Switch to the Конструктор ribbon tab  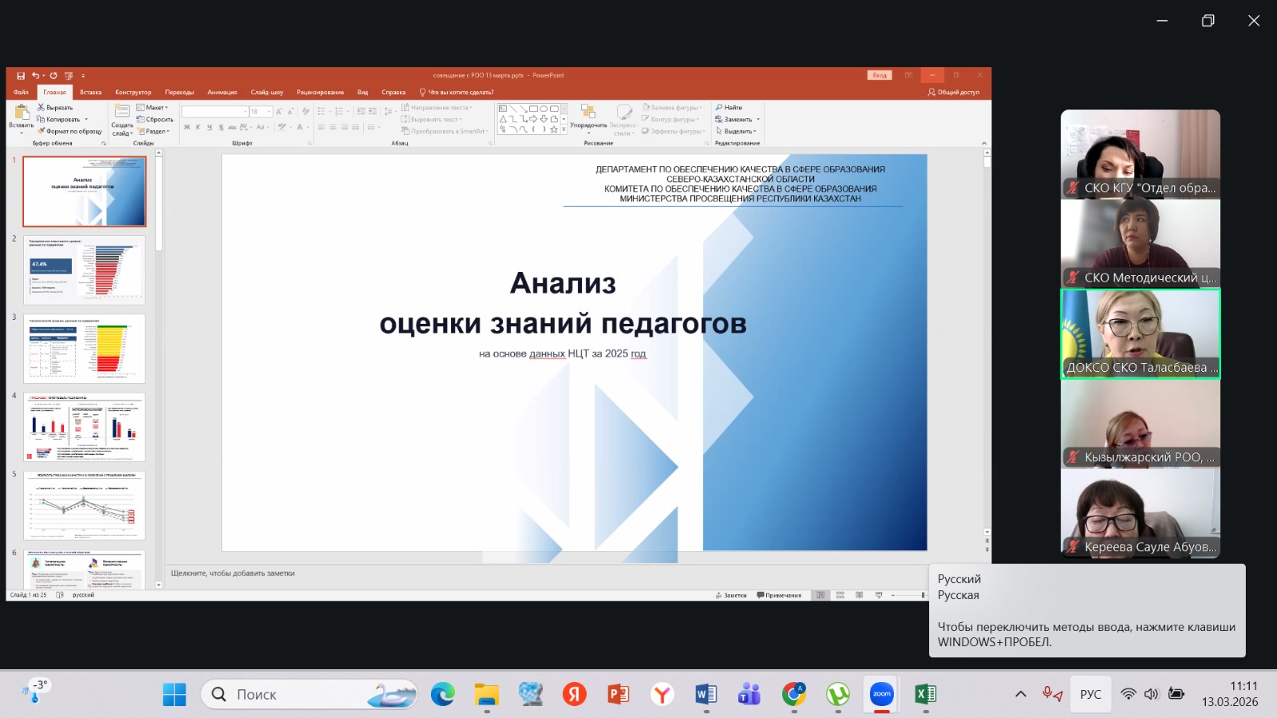tap(132, 91)
